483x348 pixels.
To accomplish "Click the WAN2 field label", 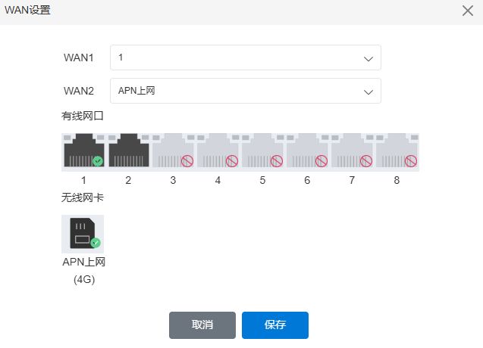I will tap(79, 91).
